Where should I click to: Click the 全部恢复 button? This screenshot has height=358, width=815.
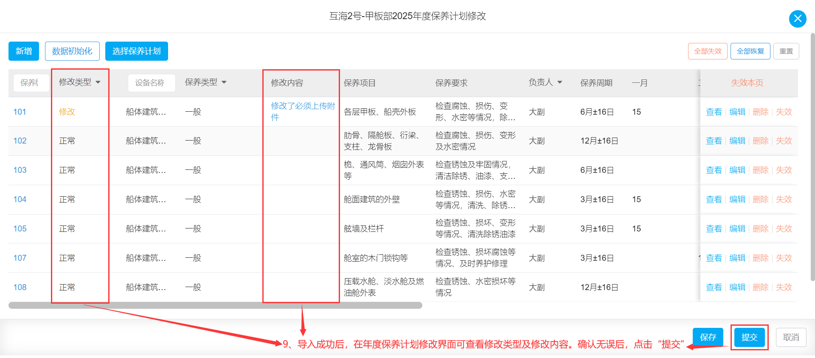tap(750, 51)
